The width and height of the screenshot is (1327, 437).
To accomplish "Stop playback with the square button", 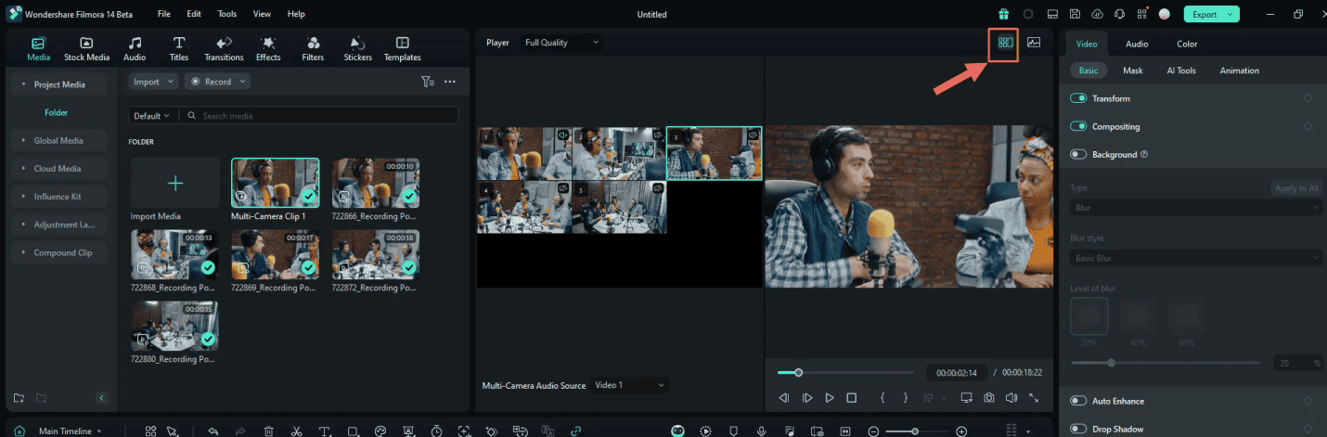I will pyautogui.click(x=852, y=398).
